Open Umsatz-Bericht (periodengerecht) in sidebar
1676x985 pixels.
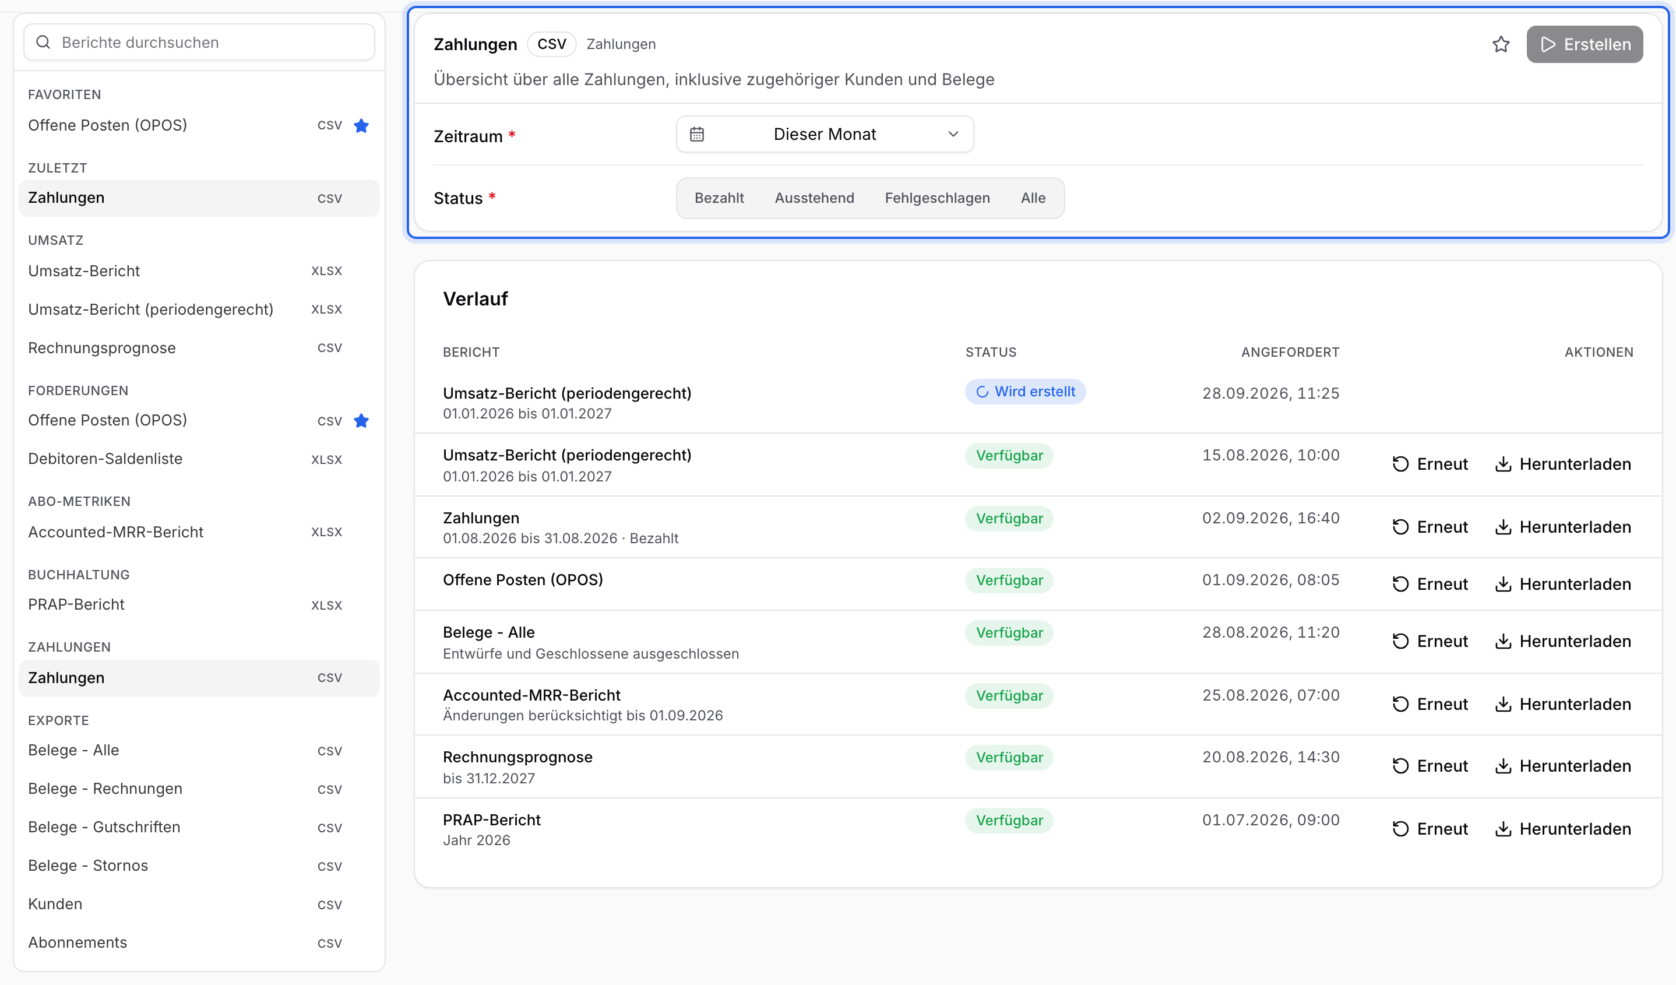pos(199,310)
